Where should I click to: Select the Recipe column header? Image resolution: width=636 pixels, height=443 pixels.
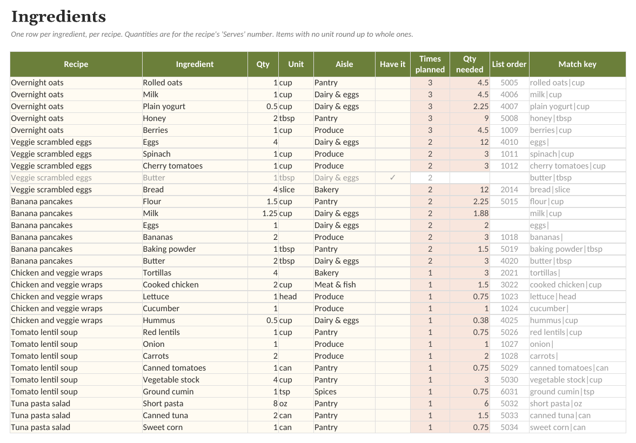[76, 64]
